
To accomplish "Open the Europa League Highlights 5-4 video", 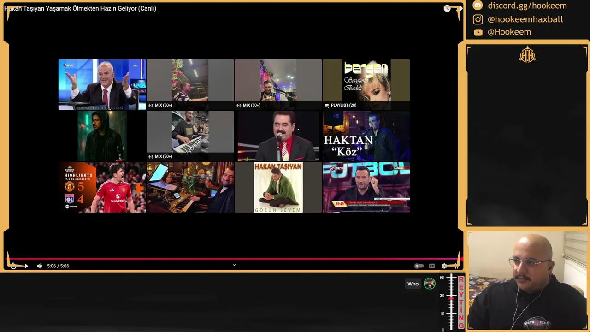I will 102,187.
